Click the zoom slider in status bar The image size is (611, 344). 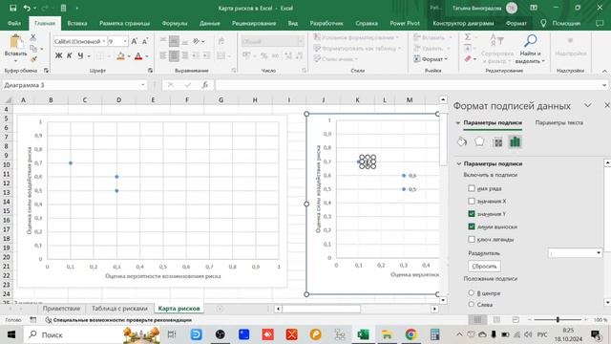(558, 320)
